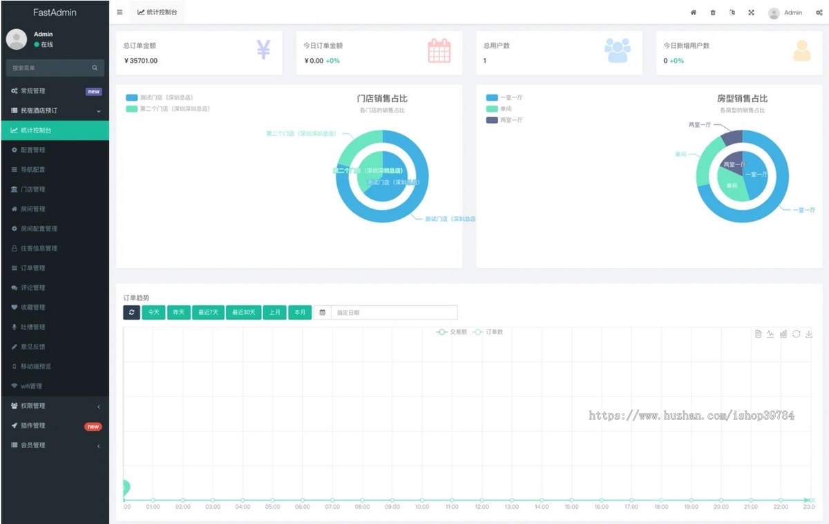Open chart data view document icon
Image resolution: width=829 pixels, height=524 pixels.
point(758,334)
